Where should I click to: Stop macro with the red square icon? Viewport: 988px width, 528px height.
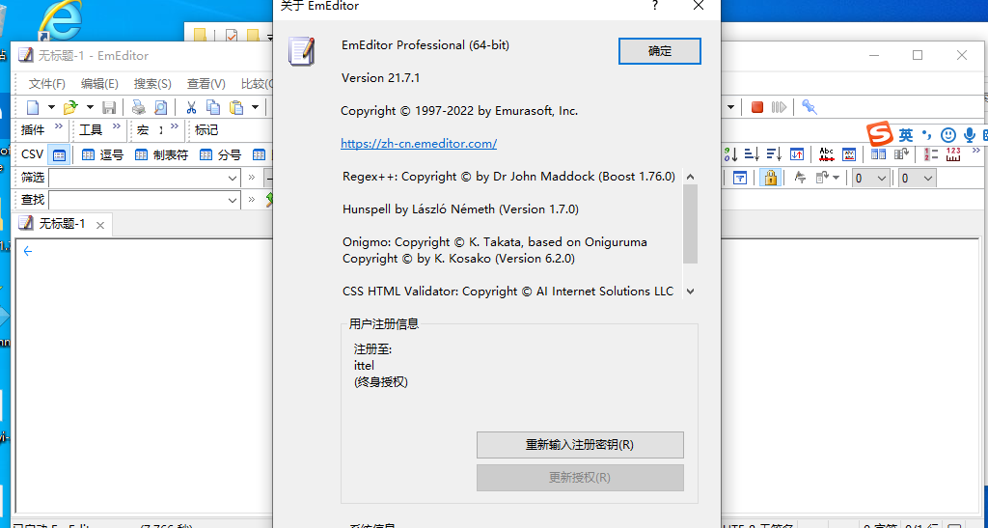[x=757, y=108]
